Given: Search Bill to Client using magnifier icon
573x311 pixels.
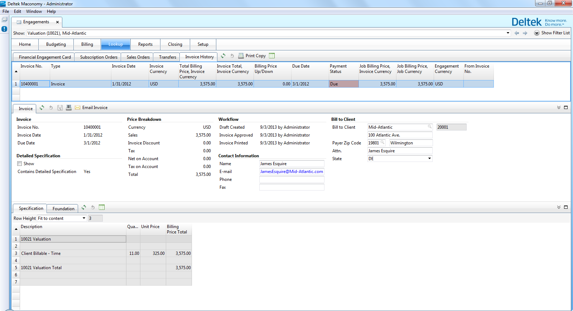Looking at the screenshot, I should (429, 127).
